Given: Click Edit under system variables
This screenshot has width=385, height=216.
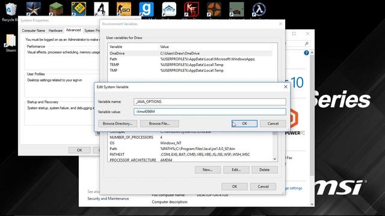Looking at the screenshot, I should (236, 170).
